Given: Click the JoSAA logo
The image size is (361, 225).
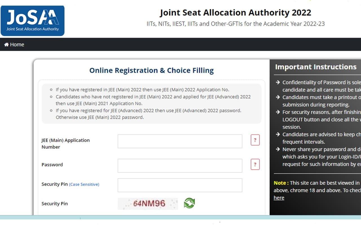Looking at the screenshot, I should [x=32, y=21].
